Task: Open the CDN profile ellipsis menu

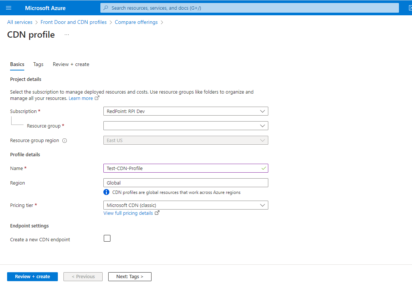Action: click(67, 35)
